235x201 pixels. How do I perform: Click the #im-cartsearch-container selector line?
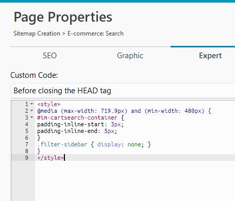[x=80, y=118]
